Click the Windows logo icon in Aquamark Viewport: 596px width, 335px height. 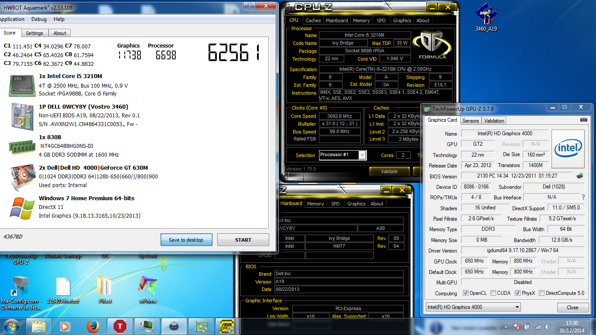point(22,208)
